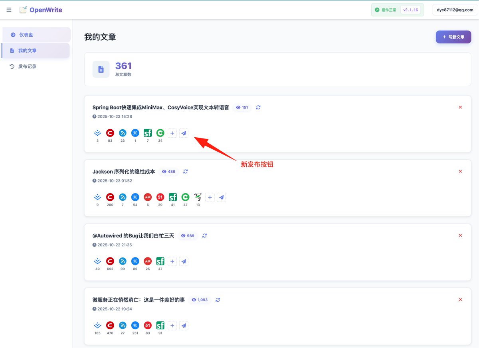Delete the Jackson 序列化 article
The image size is (479, 348).
tap(460, 171)
